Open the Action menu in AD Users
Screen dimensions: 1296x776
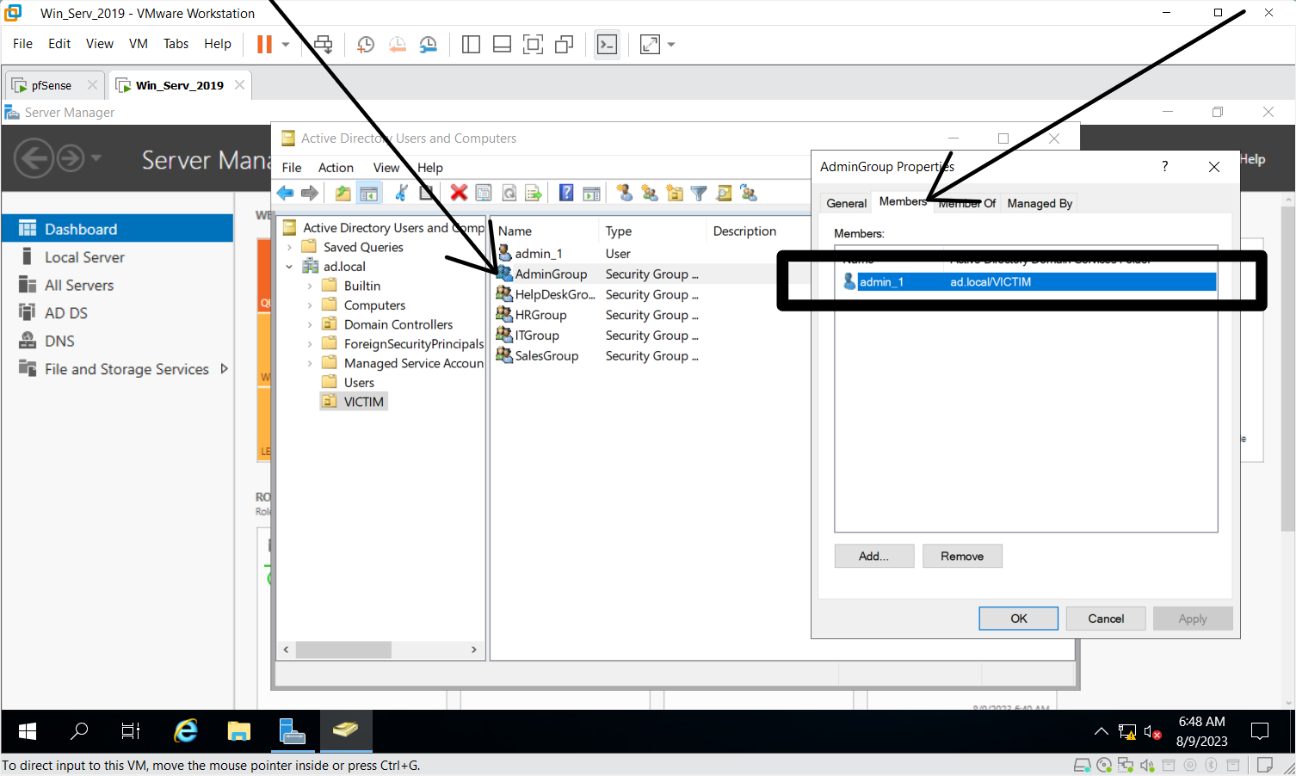tap(336, 168)
